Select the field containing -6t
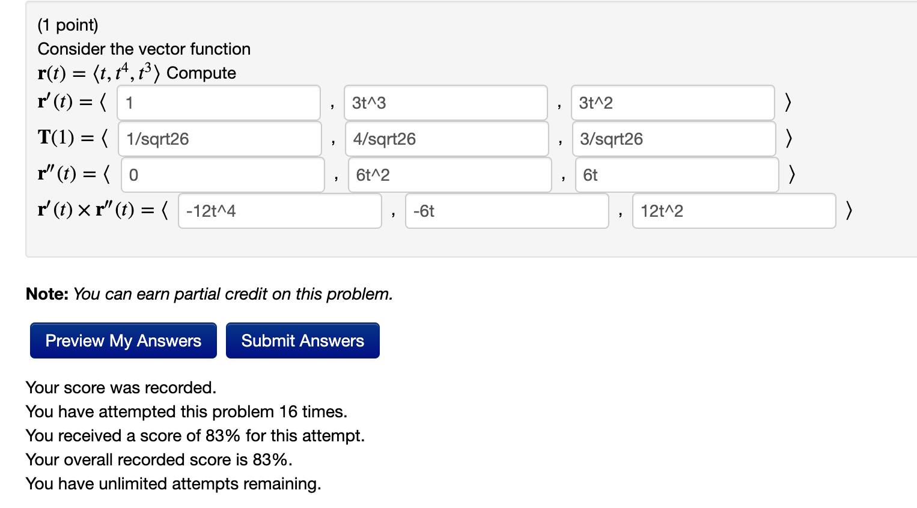The image size is (917, 508). pyautogui.click(x=507, y=211)
